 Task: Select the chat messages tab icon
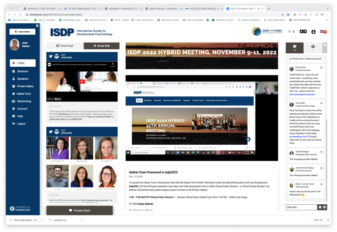pyautogui.click(x=295, y=47)
